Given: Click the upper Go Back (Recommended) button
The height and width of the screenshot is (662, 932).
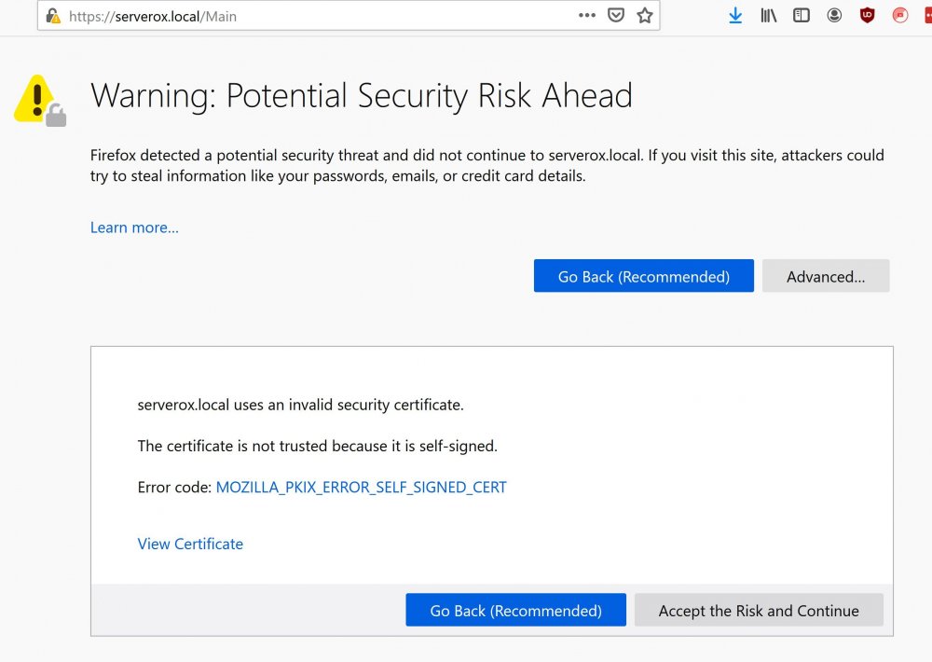Looking at the screenshot, I should click(x=644, y=276).
